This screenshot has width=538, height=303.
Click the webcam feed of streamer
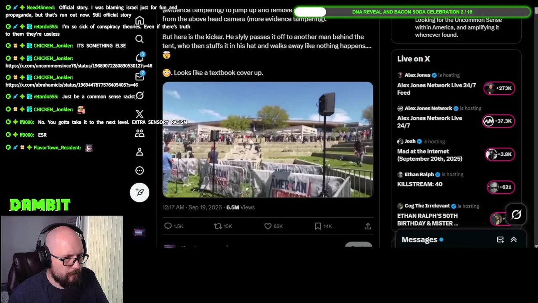click(x=62, y=259)
